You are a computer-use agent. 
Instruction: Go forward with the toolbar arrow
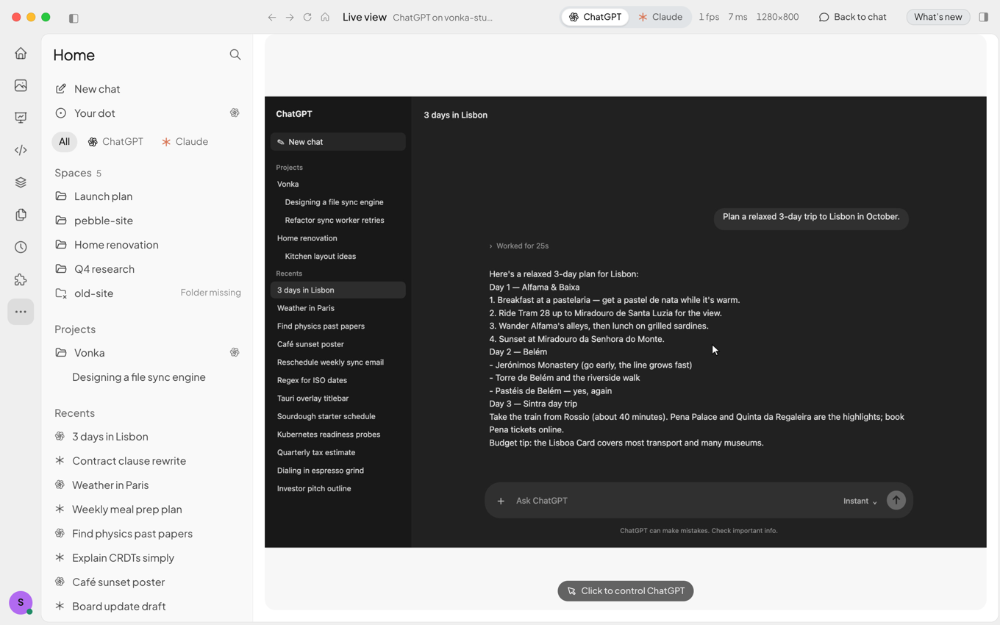coord(290,17)
